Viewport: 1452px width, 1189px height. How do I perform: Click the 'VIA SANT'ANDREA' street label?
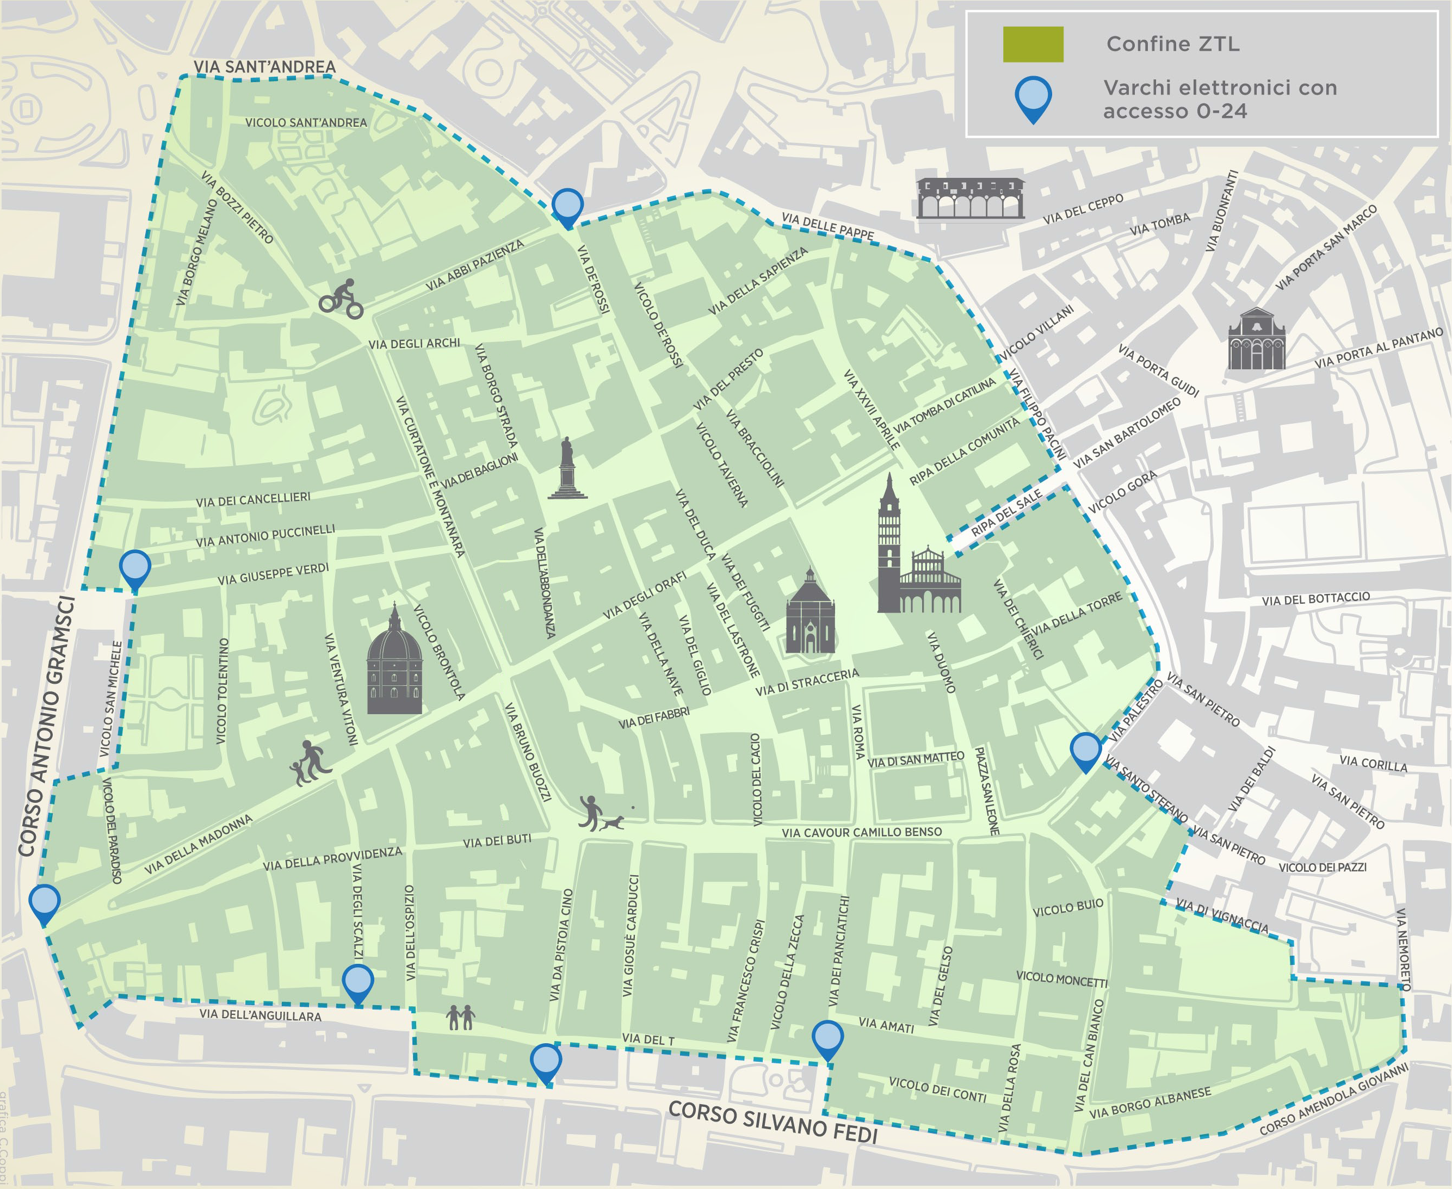tap(265, 66)
